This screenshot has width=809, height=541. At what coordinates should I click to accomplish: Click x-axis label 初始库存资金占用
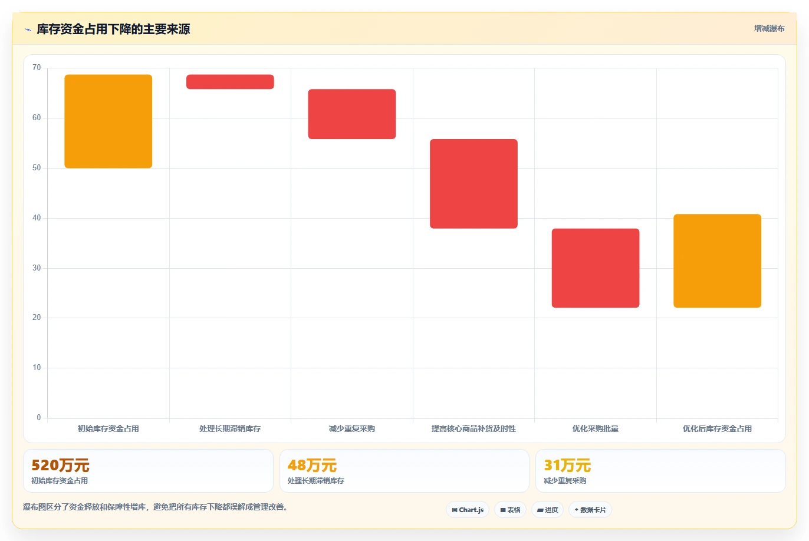tap(108, 429)
